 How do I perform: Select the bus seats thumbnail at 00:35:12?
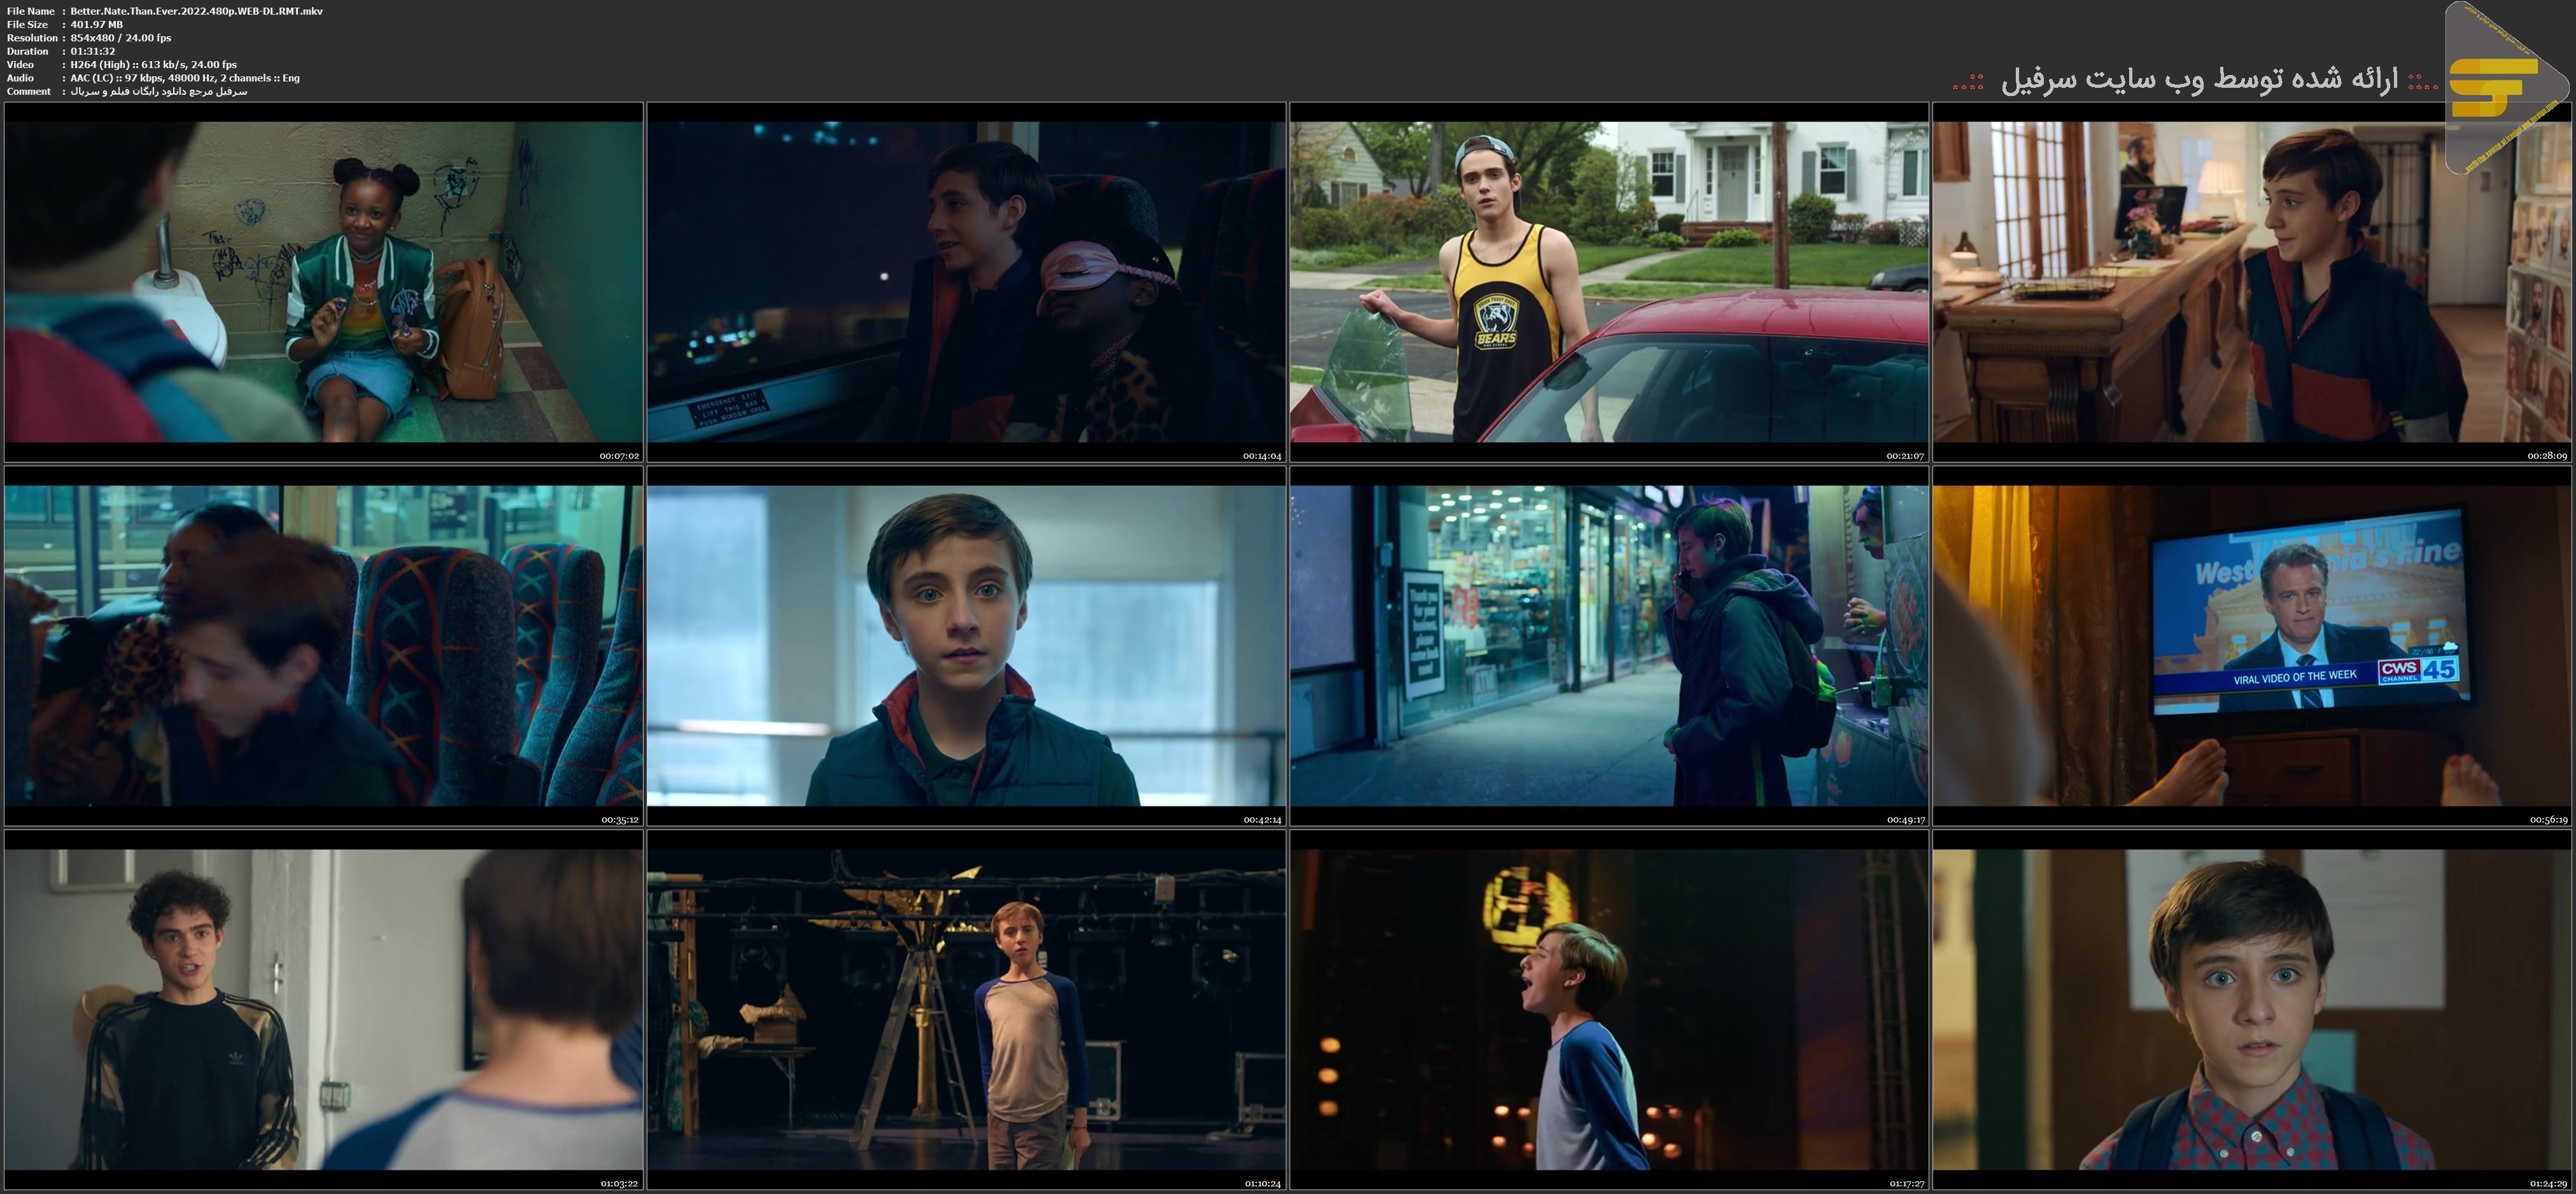click(324, 646)
